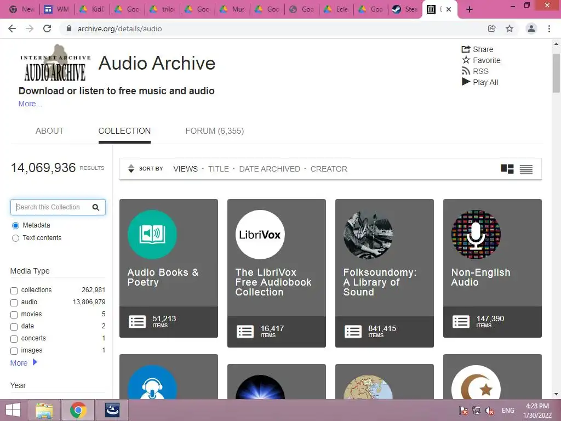Screen dimensions: 561x421
Task: Click the items list icon under Audio Books & Poetry
Action: (137, 322)
